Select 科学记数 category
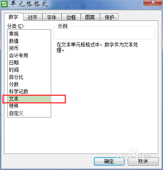 [x=29, y=91]
